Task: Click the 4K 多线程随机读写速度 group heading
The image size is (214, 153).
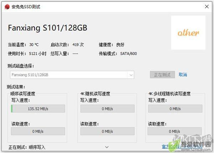Action: pos(169,94)
